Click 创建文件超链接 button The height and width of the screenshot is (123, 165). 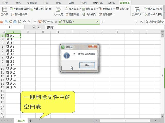pyautogui.click(x=40, y=9)
